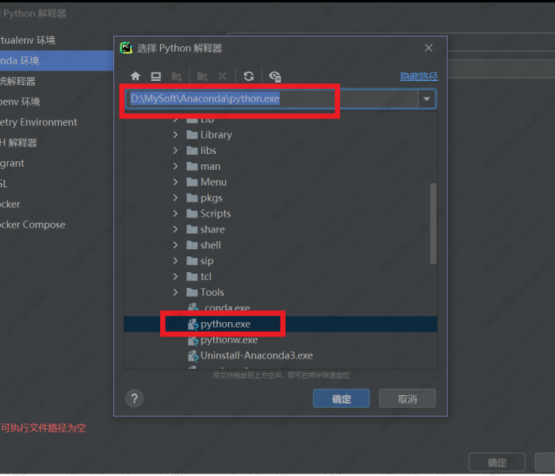This screenshot has width=555, height=476.
Task: Expand the Menu folder
Action: click(175, 182)
